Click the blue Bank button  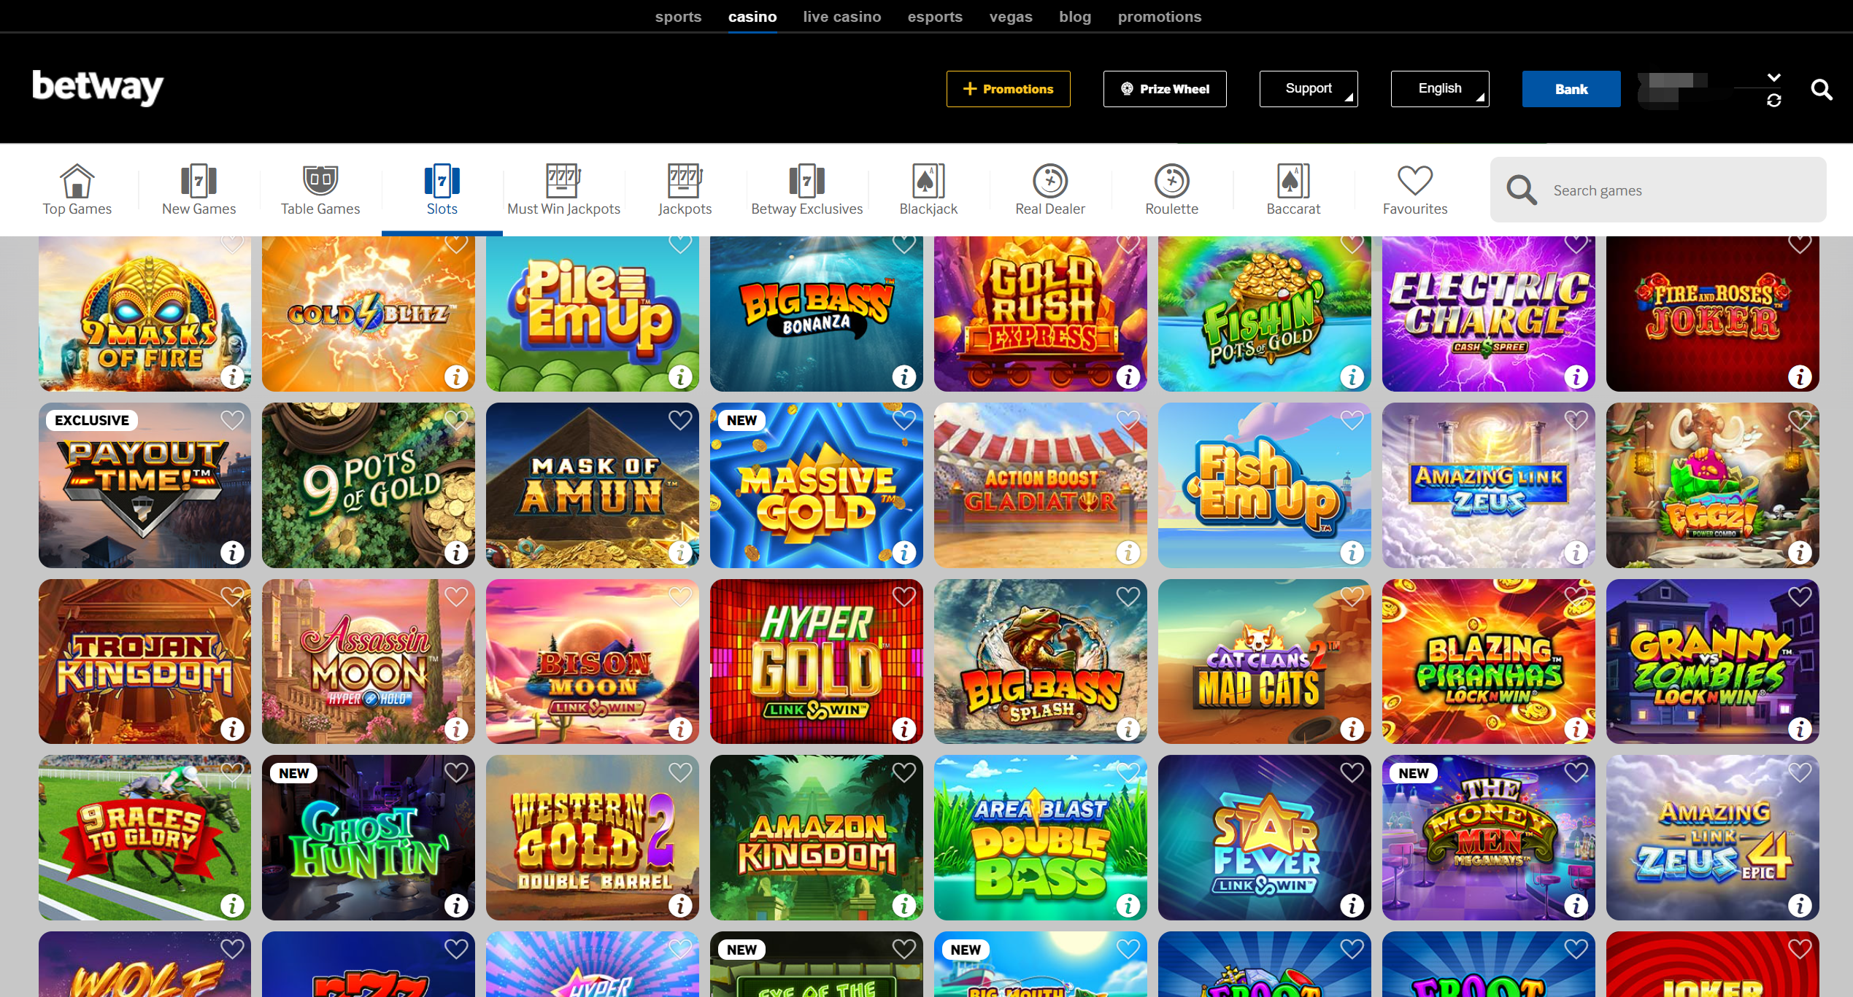[1571, 89]
